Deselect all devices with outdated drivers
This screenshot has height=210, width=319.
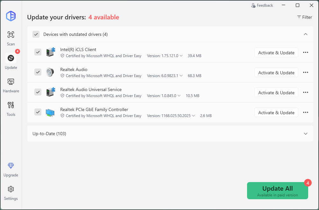(36, 34)
